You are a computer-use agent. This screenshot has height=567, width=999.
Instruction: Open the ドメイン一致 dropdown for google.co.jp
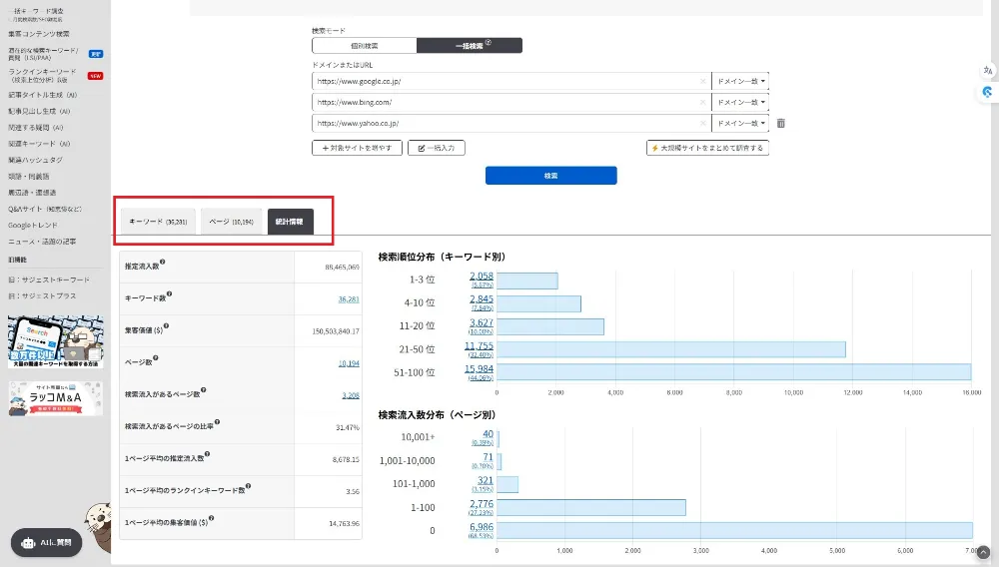740,82
